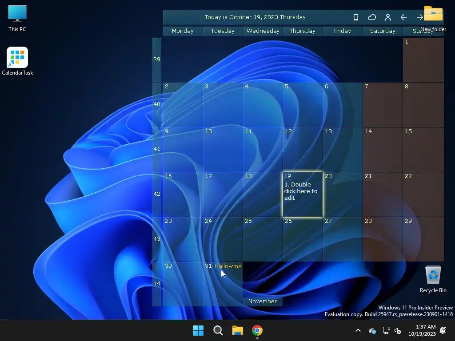This screenshot has width=455, height=341.
Task: Select the October 19 cell with edit note
Action: tap(303, 194)
